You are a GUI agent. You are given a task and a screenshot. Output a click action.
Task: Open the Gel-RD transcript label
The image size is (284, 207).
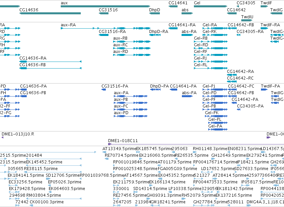click(201, 45)
